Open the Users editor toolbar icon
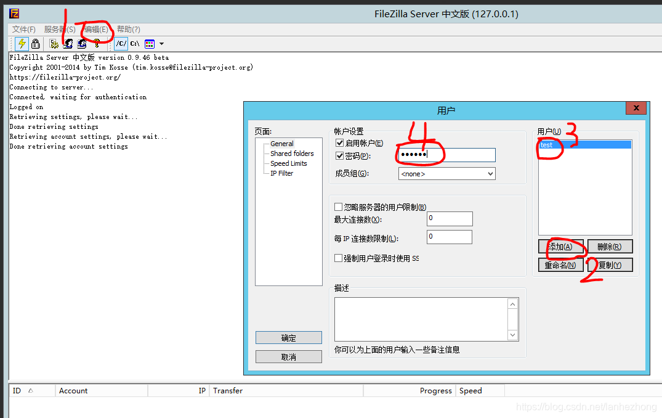 (x=68, y=44)
